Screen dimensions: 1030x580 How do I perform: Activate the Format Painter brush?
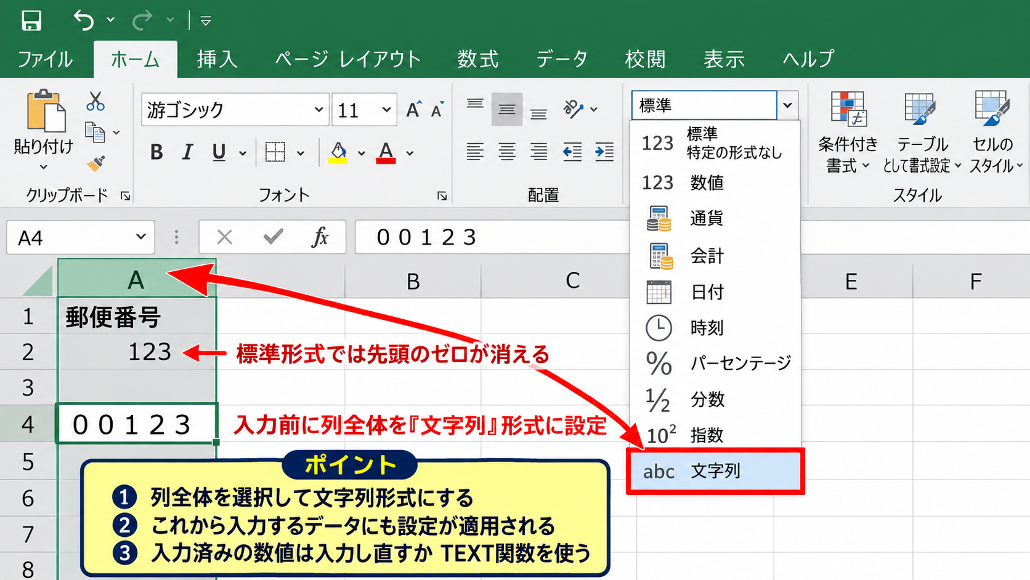(x=95, y=163)
